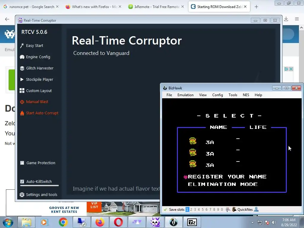This screenshot has width=304, height=228.
Task: Select save slot 8 in BizHawk
Action: click(214, 210)
